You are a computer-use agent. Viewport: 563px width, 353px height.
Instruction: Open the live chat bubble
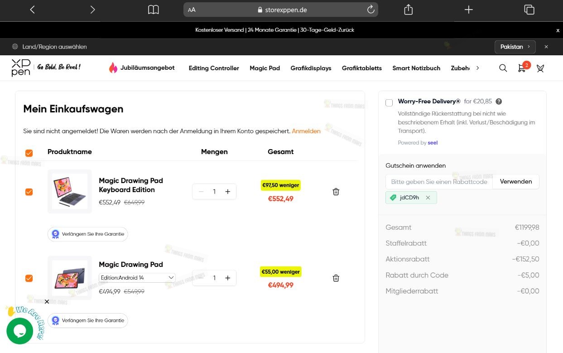[x=20, y=331]
